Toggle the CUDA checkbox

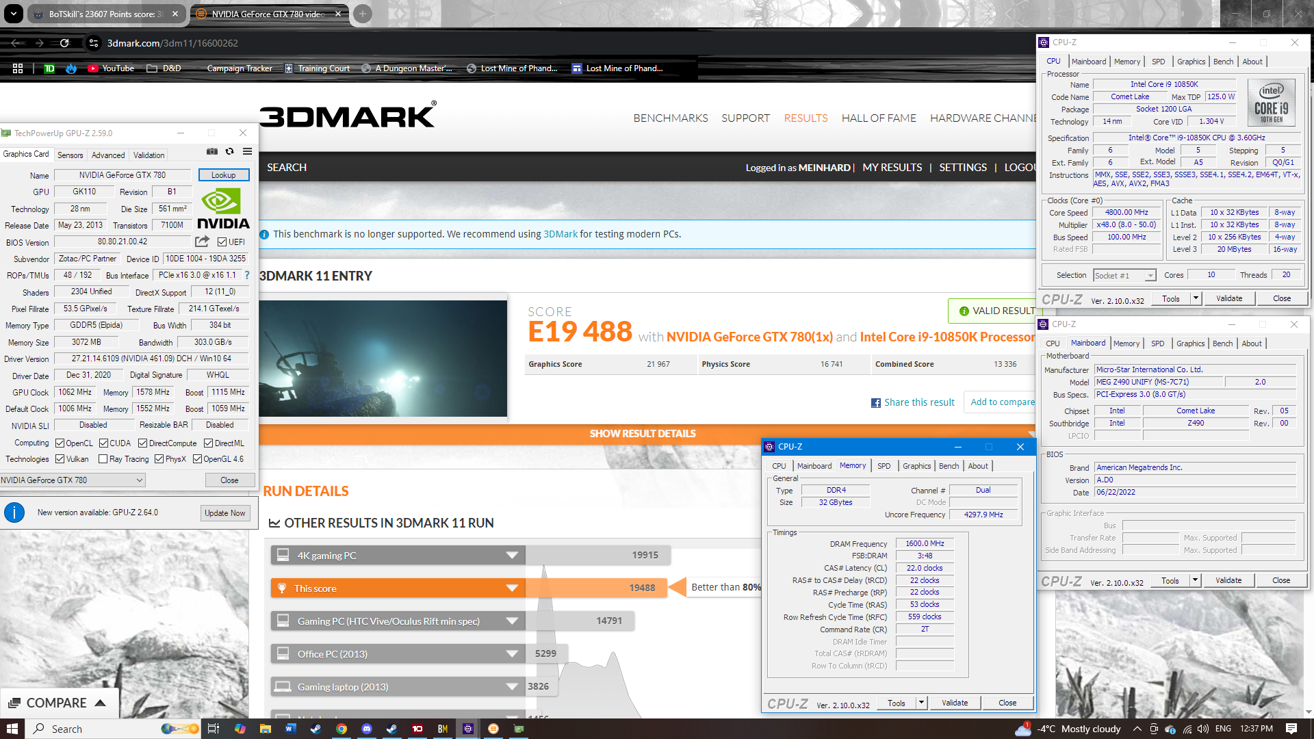pyautogui.click(x=103, y=443)
